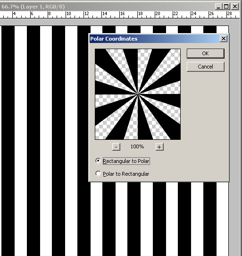Close the Polar Coordinates dialog
242x256 pixels.
(x=224, y=39)
